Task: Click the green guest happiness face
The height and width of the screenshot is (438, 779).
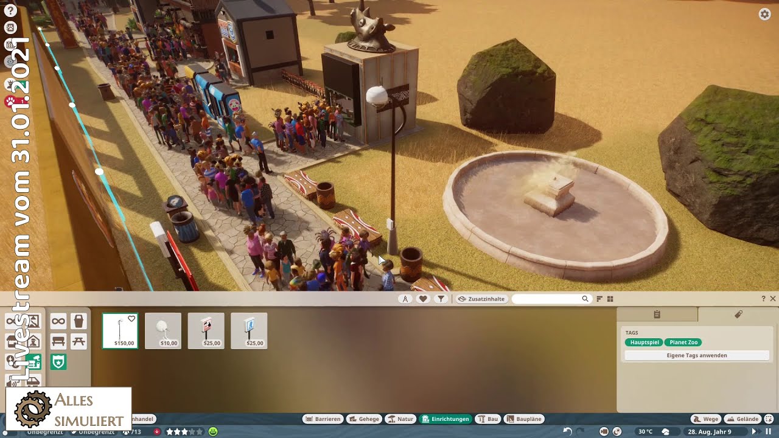Action: coord(213,431)
